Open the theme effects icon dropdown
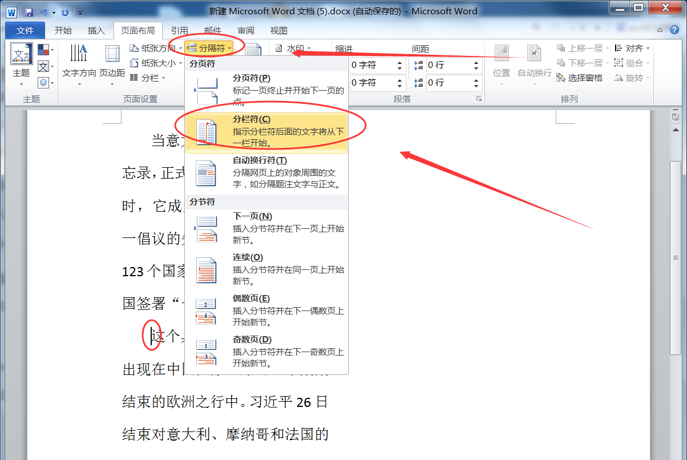 pos(46,83)
